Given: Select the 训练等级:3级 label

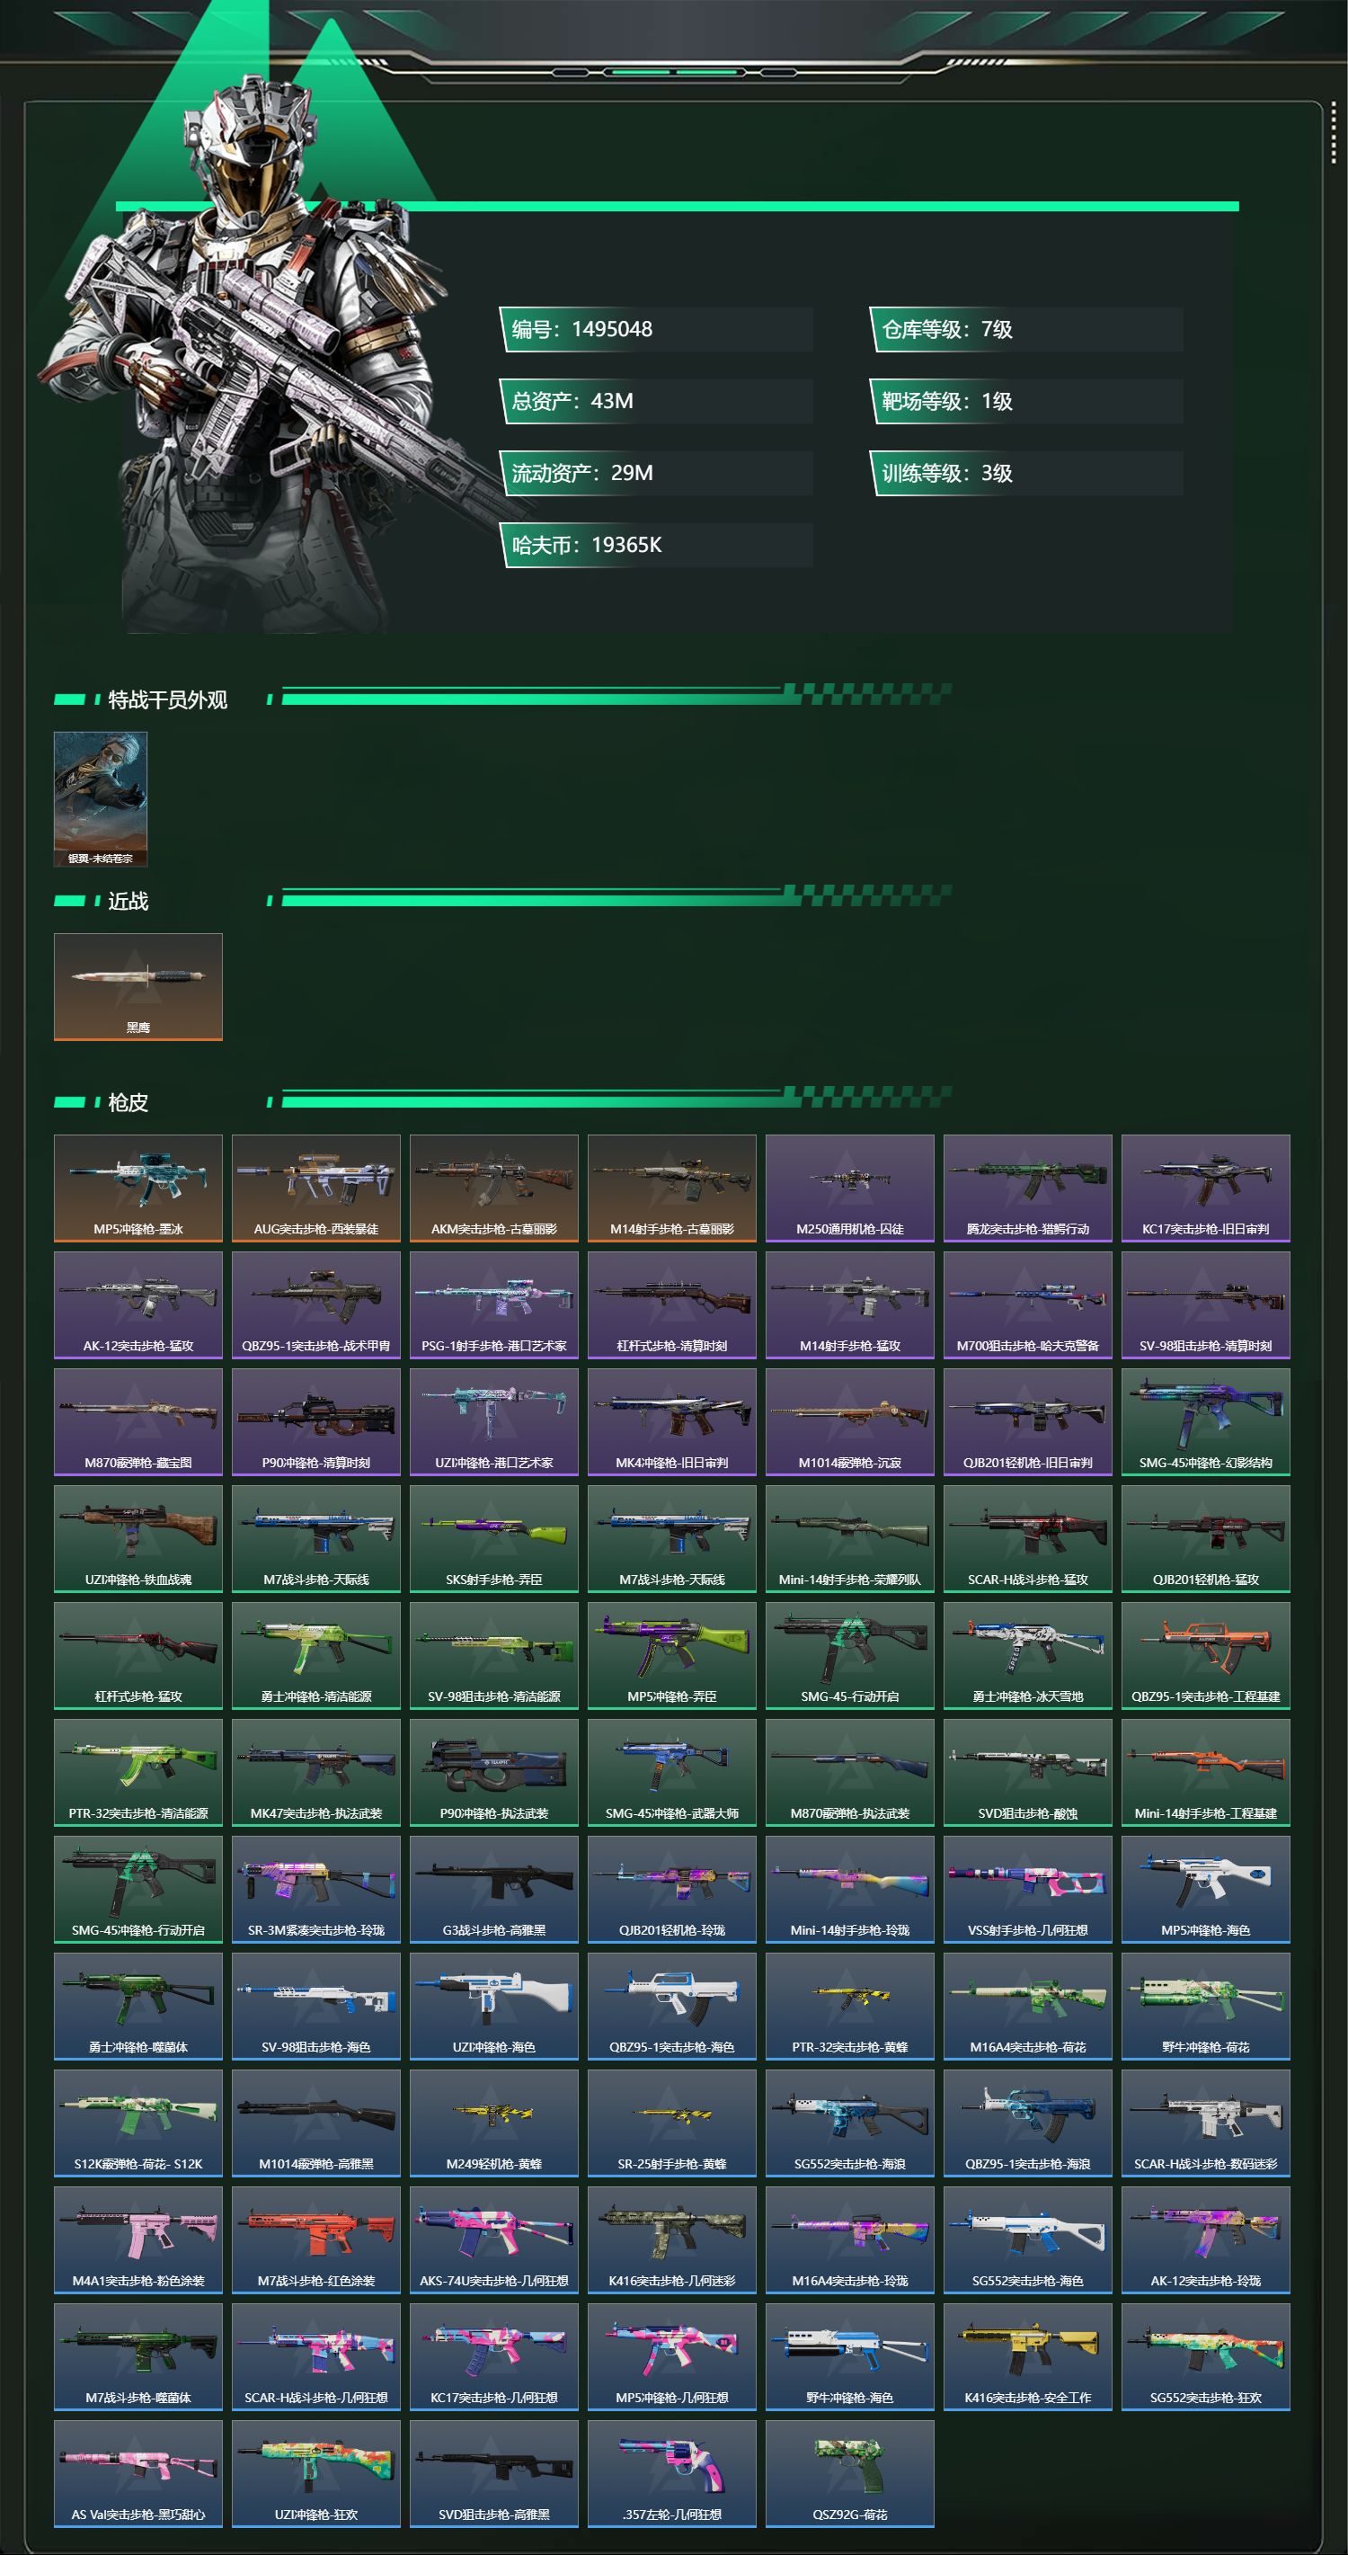Looking at the screenshot, I should point(1026,473).
